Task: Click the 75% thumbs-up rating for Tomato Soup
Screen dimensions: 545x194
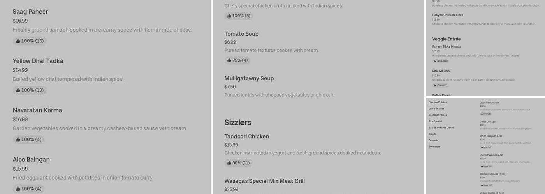Action: coord(237,61)
